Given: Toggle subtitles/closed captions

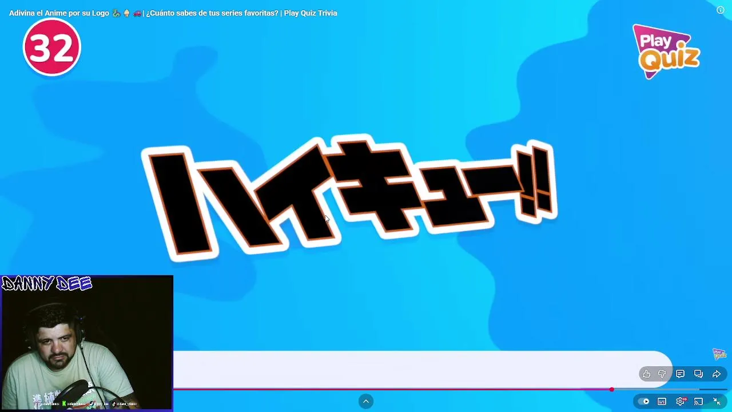Looking at the screenshot, I should (662, 402).
